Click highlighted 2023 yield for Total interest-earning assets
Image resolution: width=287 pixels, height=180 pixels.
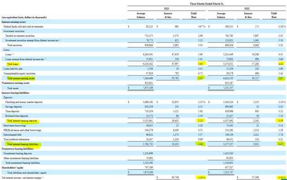pyautogui.click(x=200, y=78)
